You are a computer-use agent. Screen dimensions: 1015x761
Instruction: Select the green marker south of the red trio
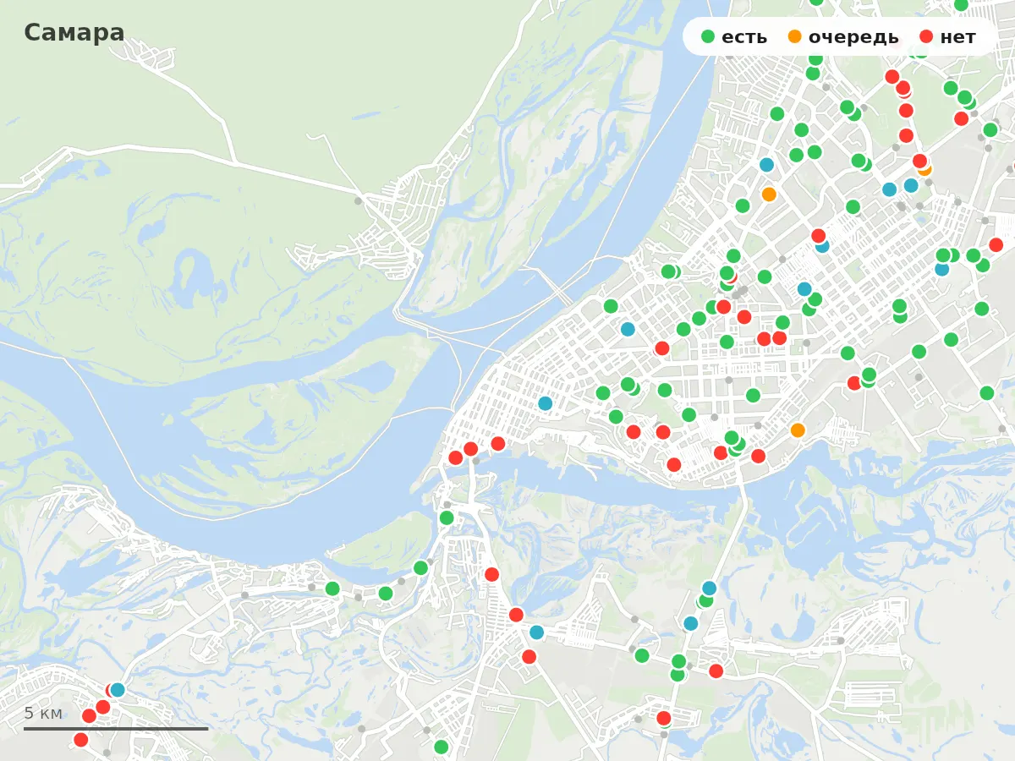(447, 517)
